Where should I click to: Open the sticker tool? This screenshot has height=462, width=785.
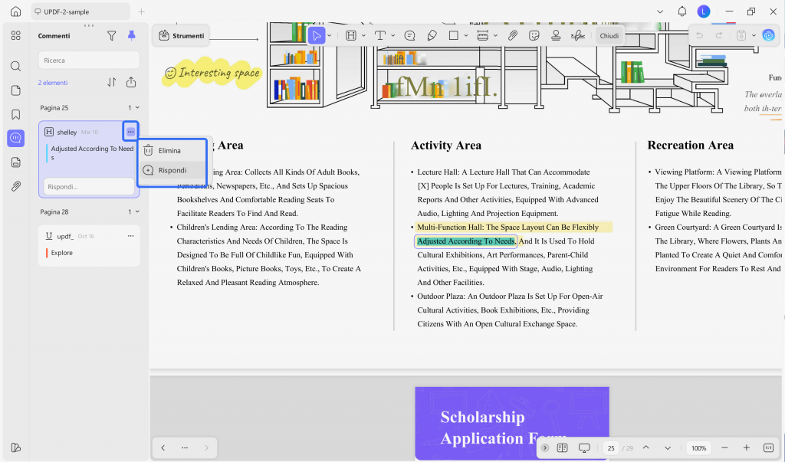point(534,35)
